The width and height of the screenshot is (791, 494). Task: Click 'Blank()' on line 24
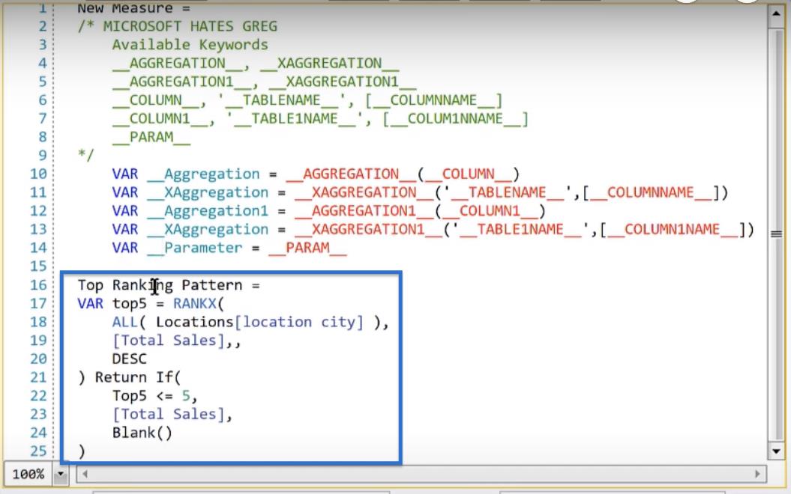tap(142, 433)
